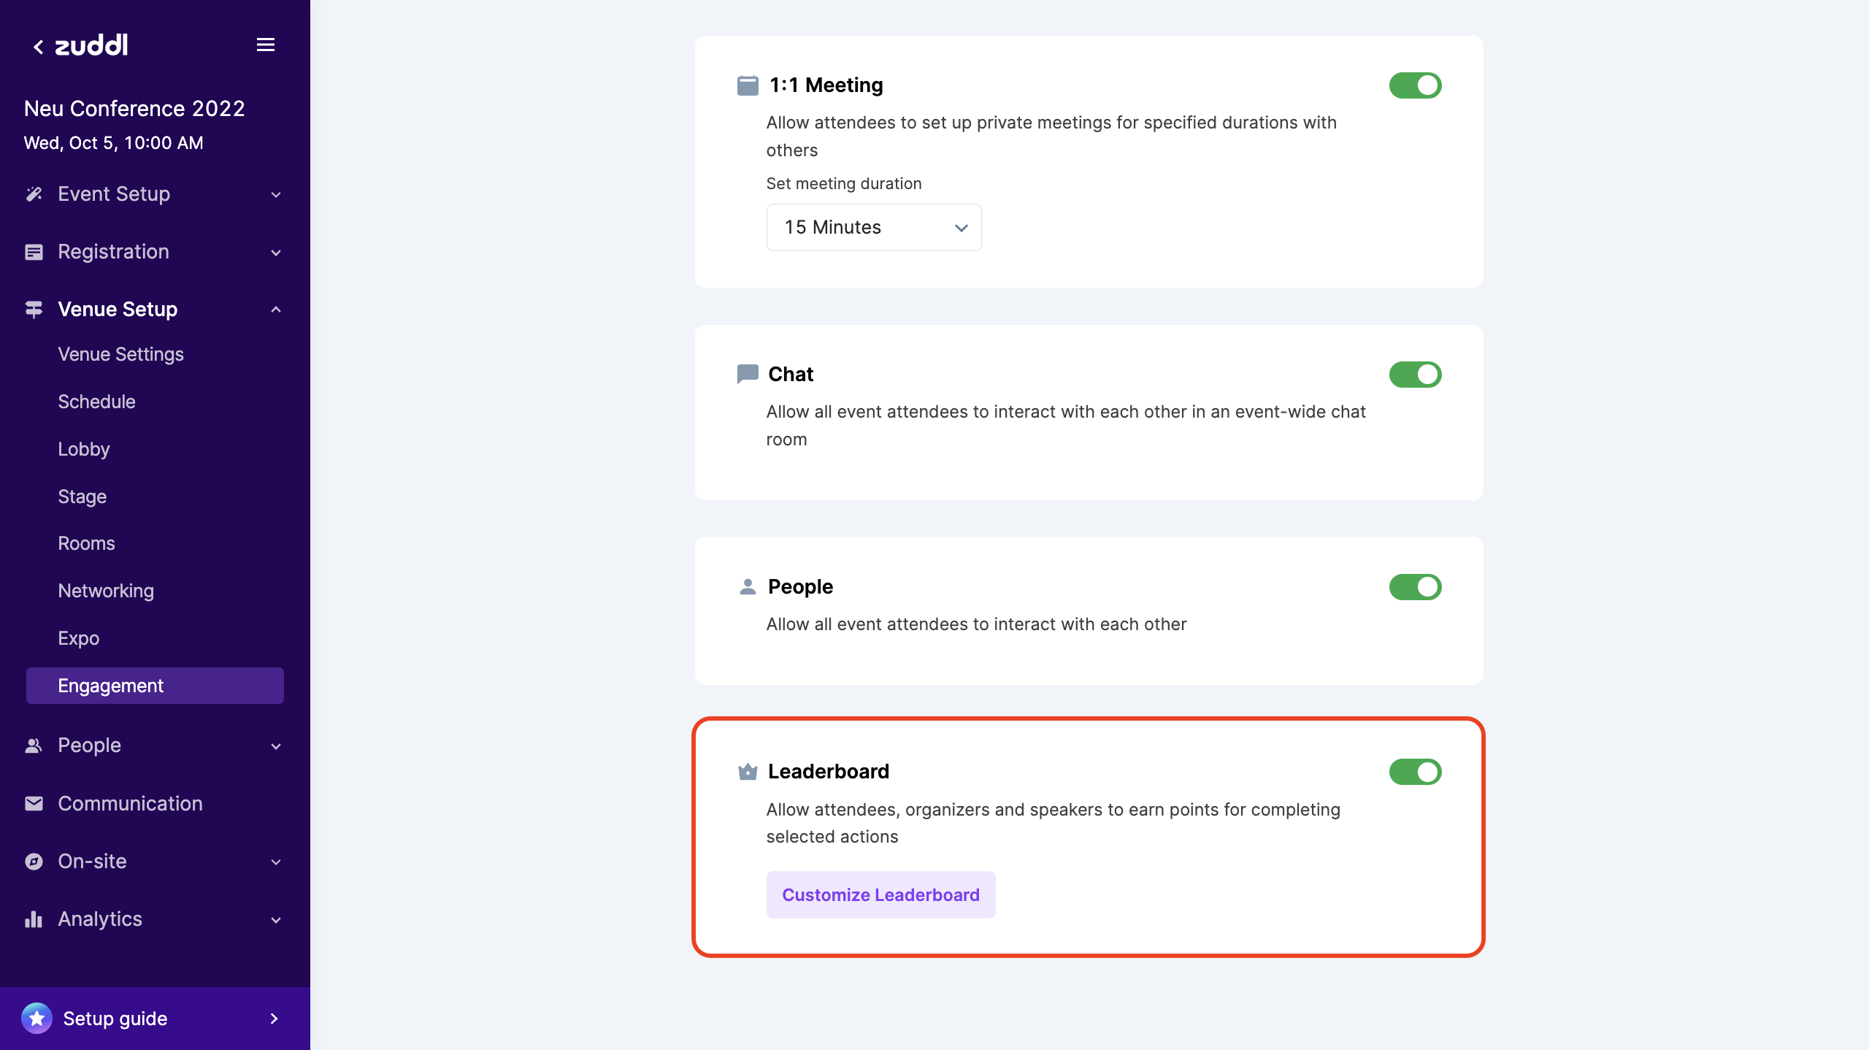Click the Communication envelope icon

[x=34, y=803]
